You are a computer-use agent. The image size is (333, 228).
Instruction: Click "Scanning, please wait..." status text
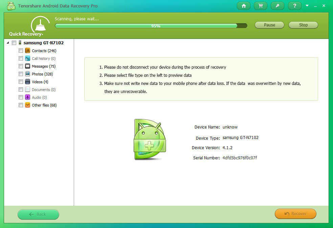(77, 19)
